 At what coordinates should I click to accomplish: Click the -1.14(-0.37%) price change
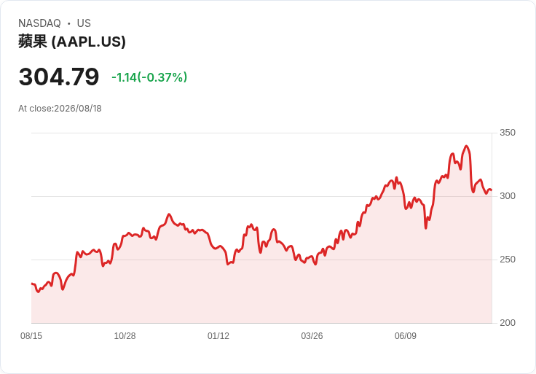click(x=149, y=77)
